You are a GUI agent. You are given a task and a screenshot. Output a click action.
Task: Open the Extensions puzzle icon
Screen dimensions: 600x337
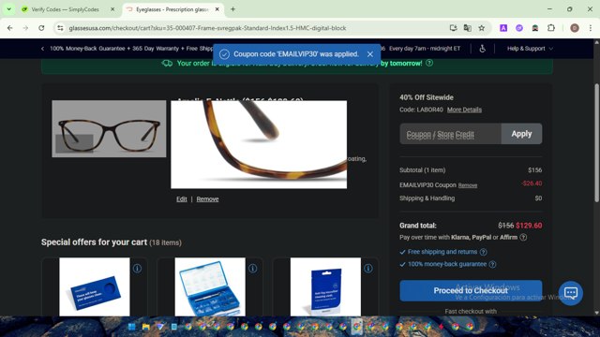point(551,28)
